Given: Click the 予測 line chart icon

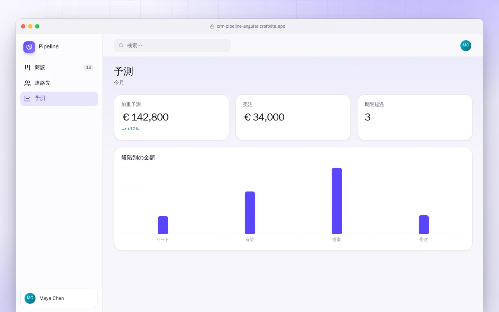Looking at the screenshot, I should click(27, 98).
